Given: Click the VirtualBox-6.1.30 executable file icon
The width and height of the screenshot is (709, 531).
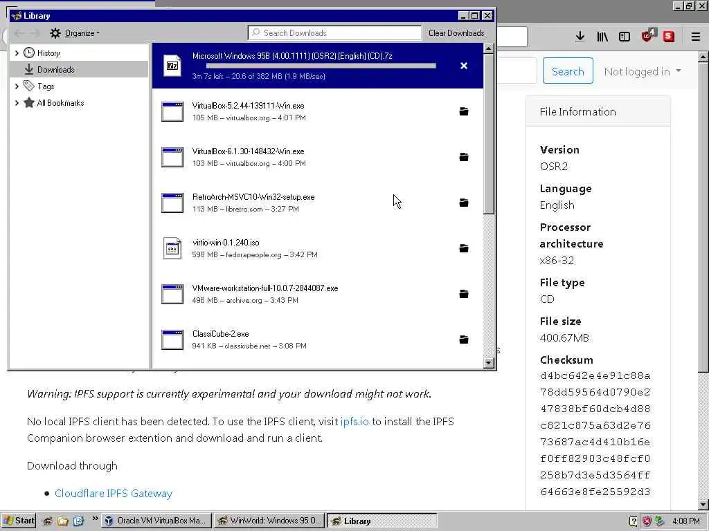Looking at the screenshot, I should point(172,157).
